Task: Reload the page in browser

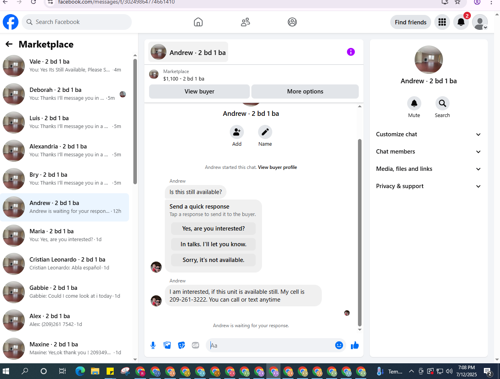Action: point(34,2)
